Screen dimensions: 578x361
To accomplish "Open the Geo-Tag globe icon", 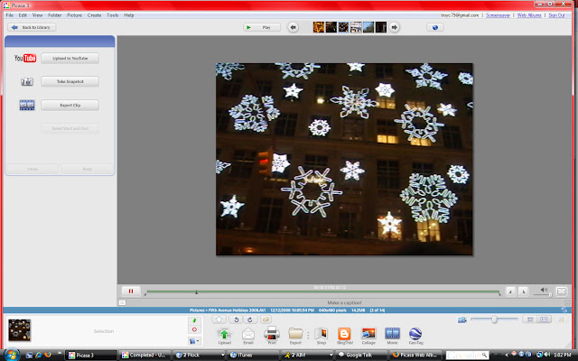I will (x=415, y=334).
